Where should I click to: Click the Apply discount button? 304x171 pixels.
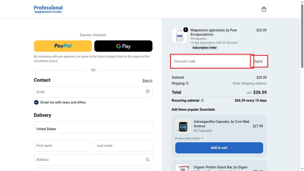(258, 61)
